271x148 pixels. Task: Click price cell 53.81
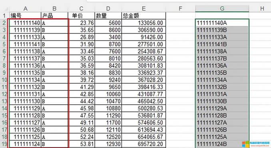[x=81, y=144]
